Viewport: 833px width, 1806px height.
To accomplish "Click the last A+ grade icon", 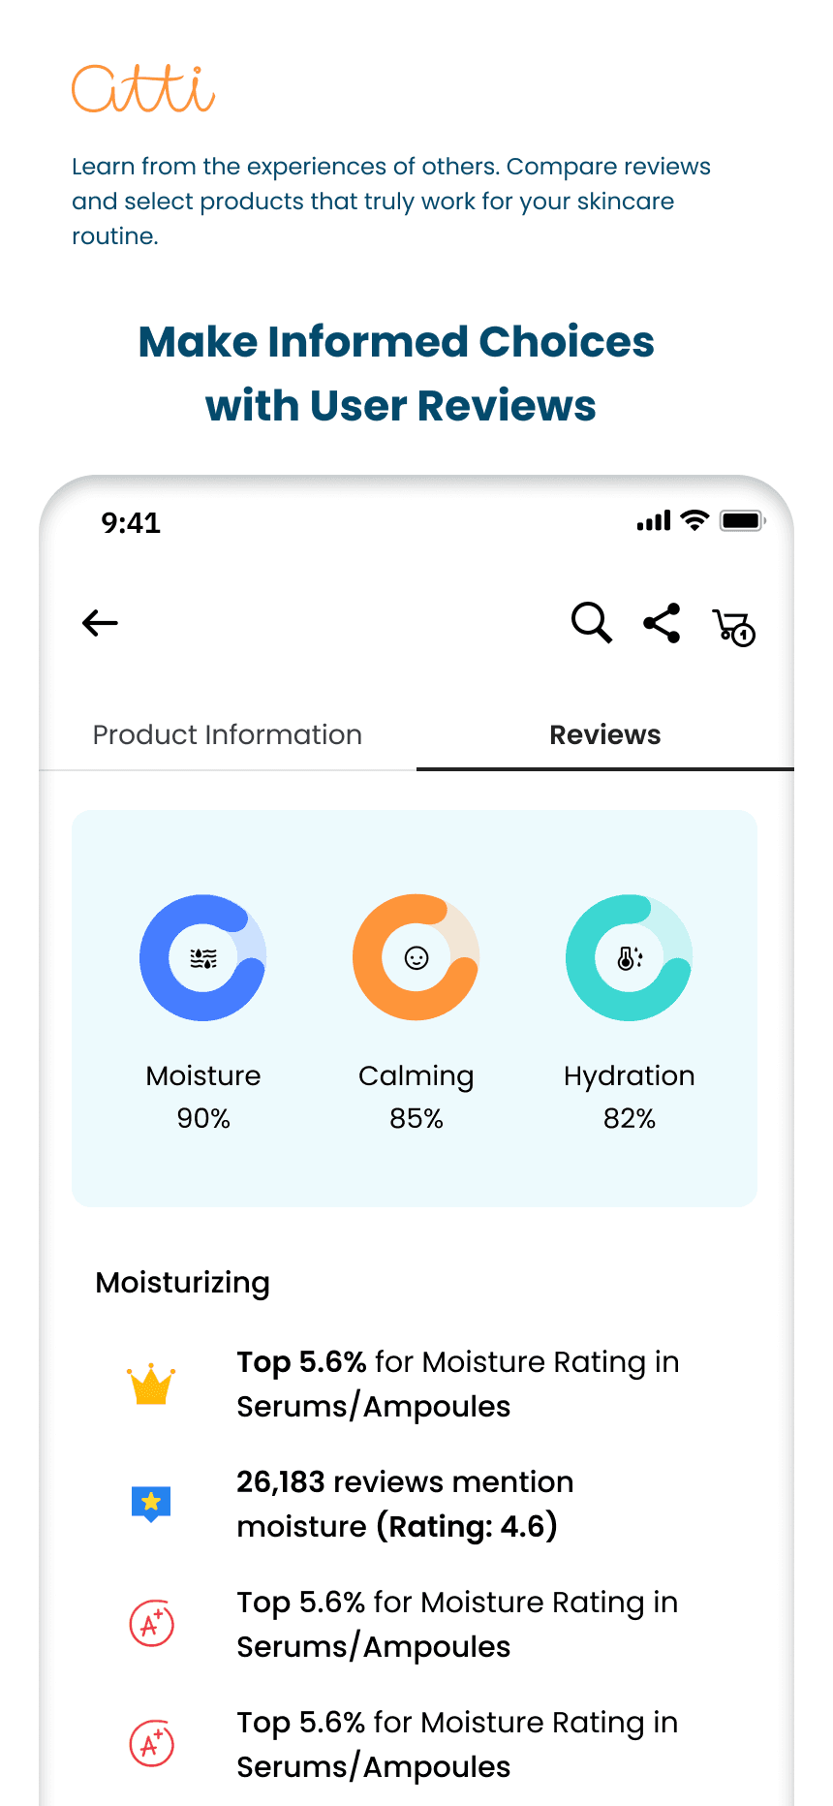I will 152,1744.
